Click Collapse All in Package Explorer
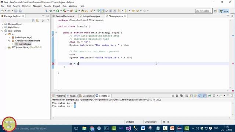The image size is (235, 132). 33,21
